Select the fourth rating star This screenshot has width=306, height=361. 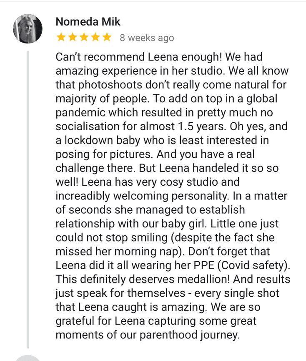point(95,38)
